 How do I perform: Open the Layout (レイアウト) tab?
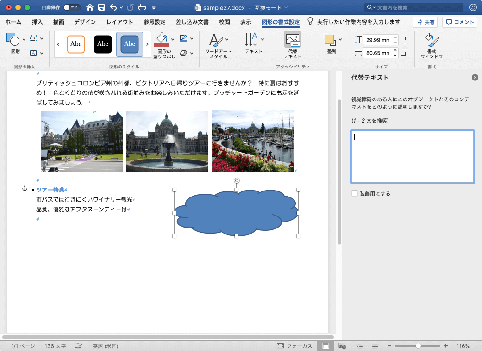click(119, 22)
